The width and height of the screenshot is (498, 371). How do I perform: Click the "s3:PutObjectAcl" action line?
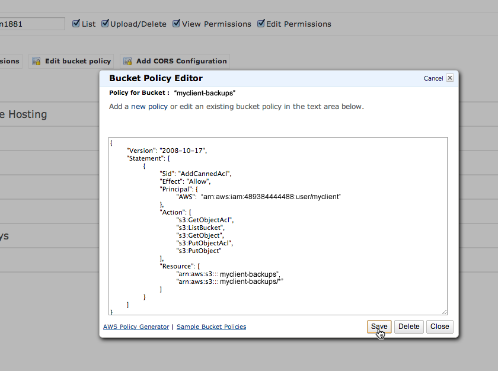pyautogui.click(x=205, y=243)
